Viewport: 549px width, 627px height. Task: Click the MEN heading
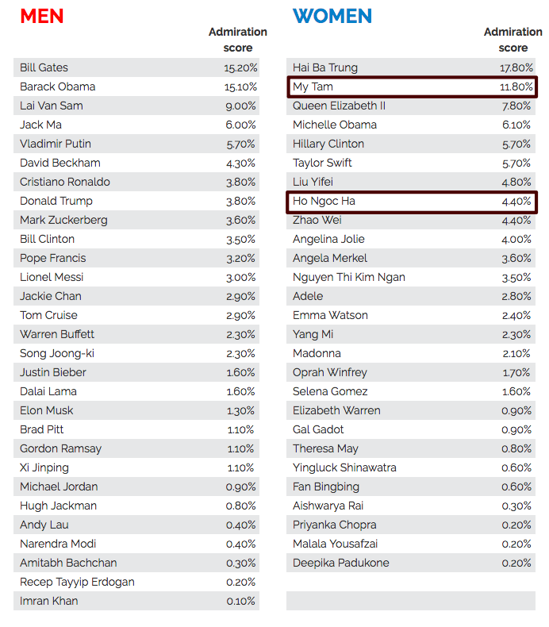tap(42, 17)
